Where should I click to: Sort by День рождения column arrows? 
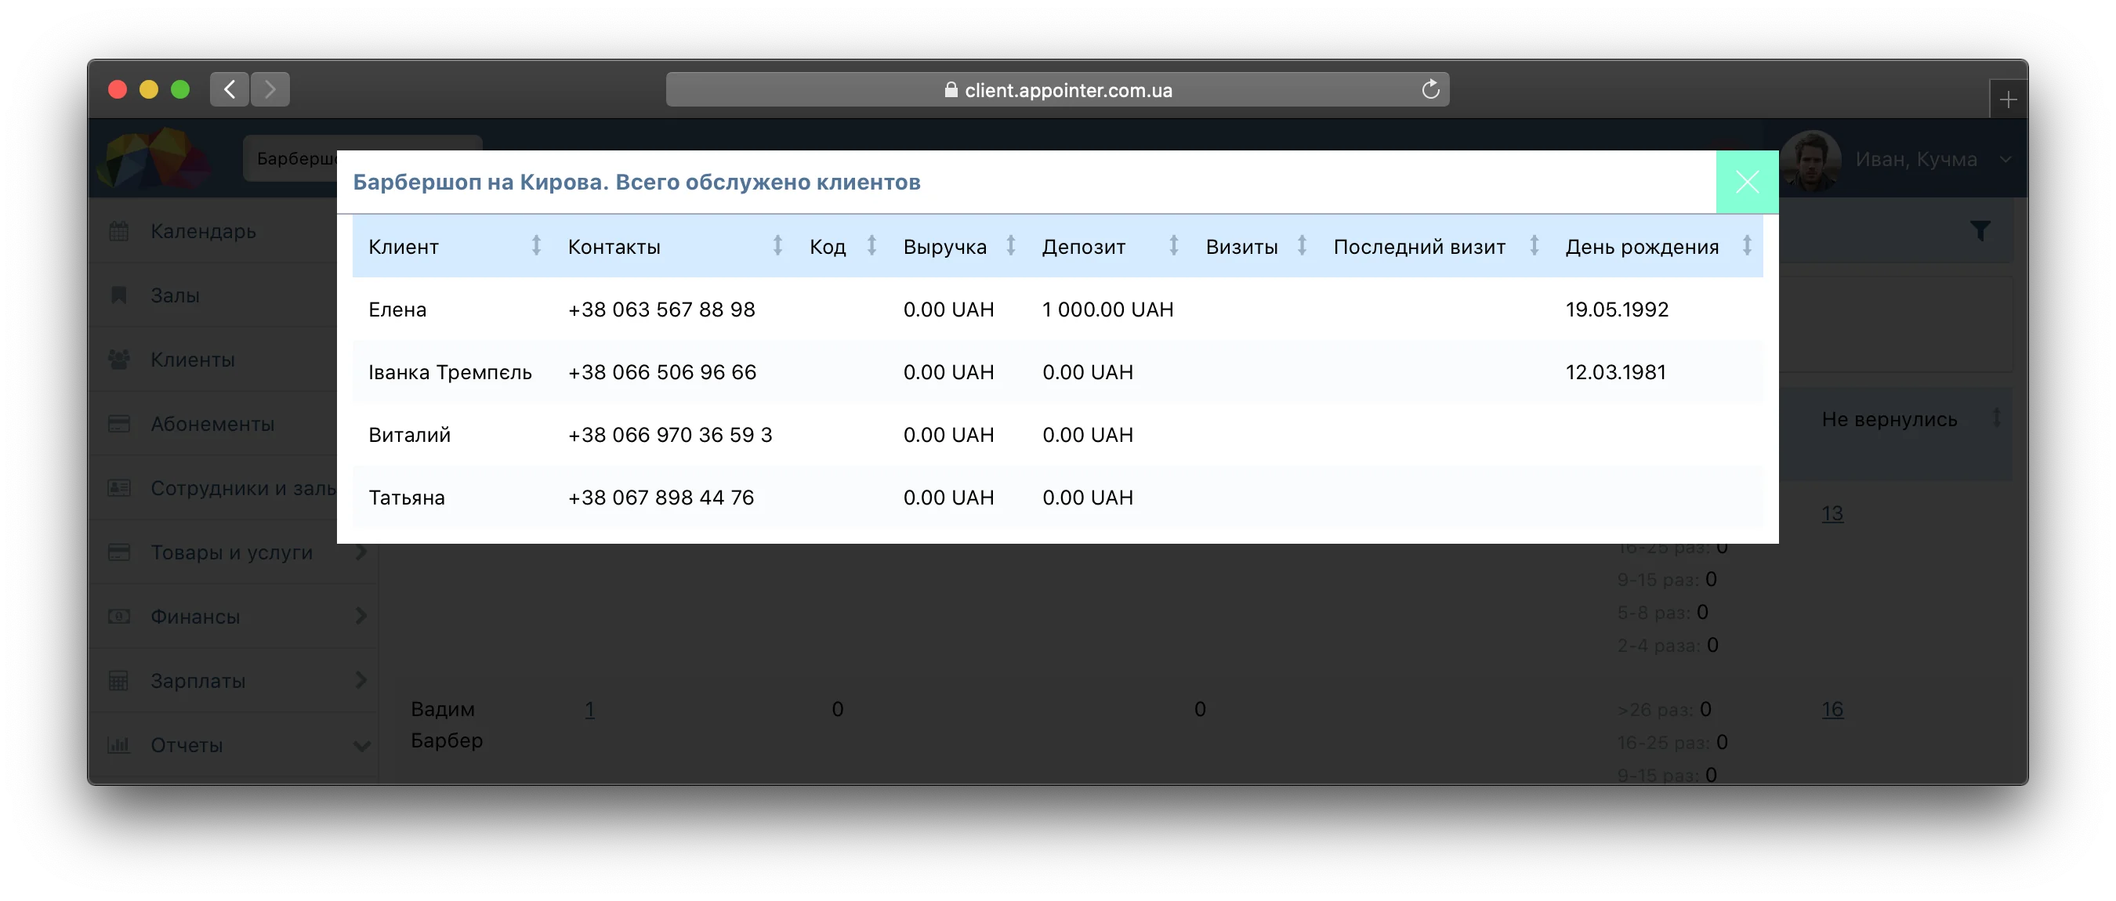coord(1747,245)
